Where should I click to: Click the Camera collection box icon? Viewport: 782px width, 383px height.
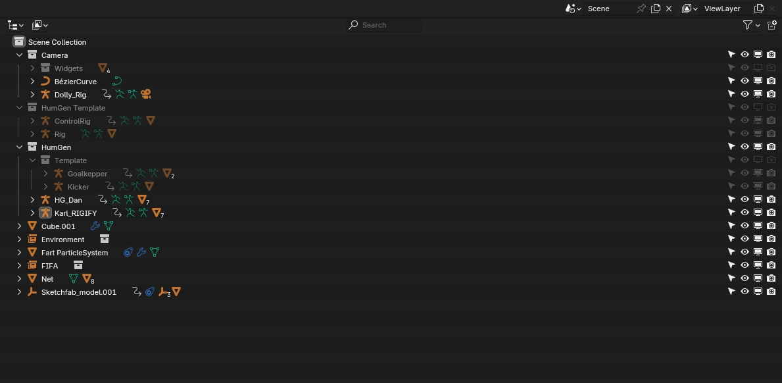[x=32, y=55]
